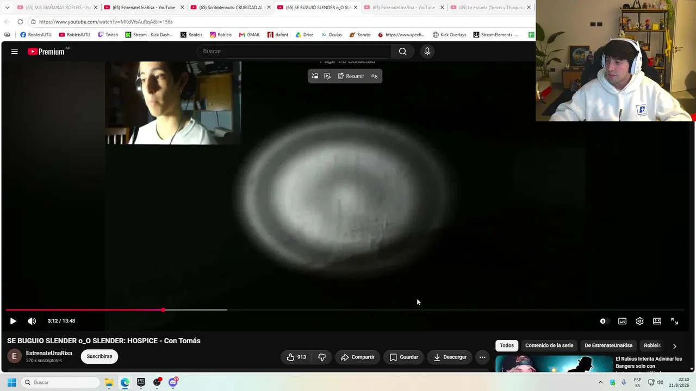Image resolution: width=696 pixels, height=391 pixels.
Task: Start voice search with the microphone
Action: pos(427,51)
